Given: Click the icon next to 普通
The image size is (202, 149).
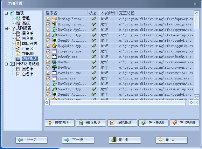Looking at the screenshot, I should [x=18, y=18].
